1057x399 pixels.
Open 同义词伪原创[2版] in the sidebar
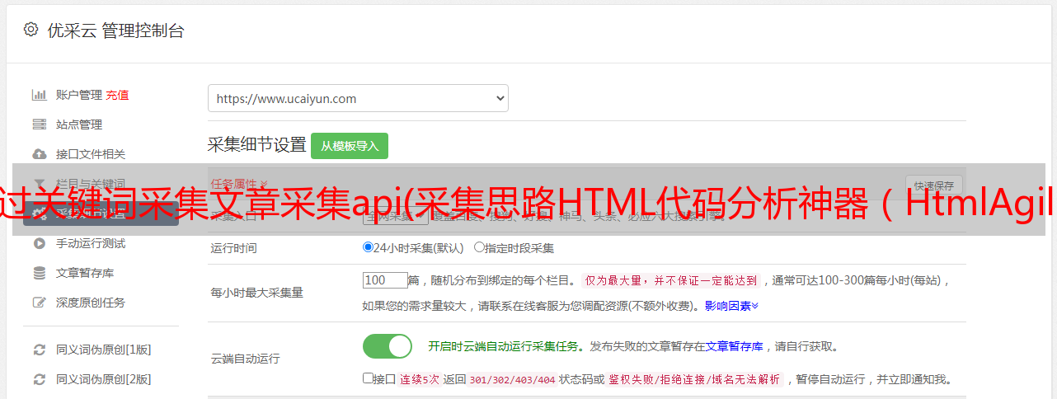[104, 379]
